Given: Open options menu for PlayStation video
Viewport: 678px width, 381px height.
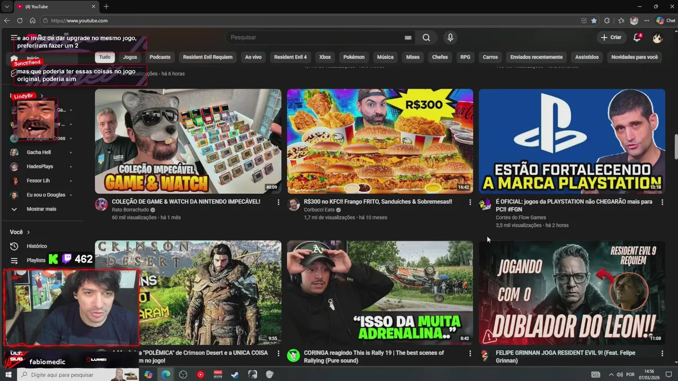Looking at the screenshot, I should pos(662,202).
